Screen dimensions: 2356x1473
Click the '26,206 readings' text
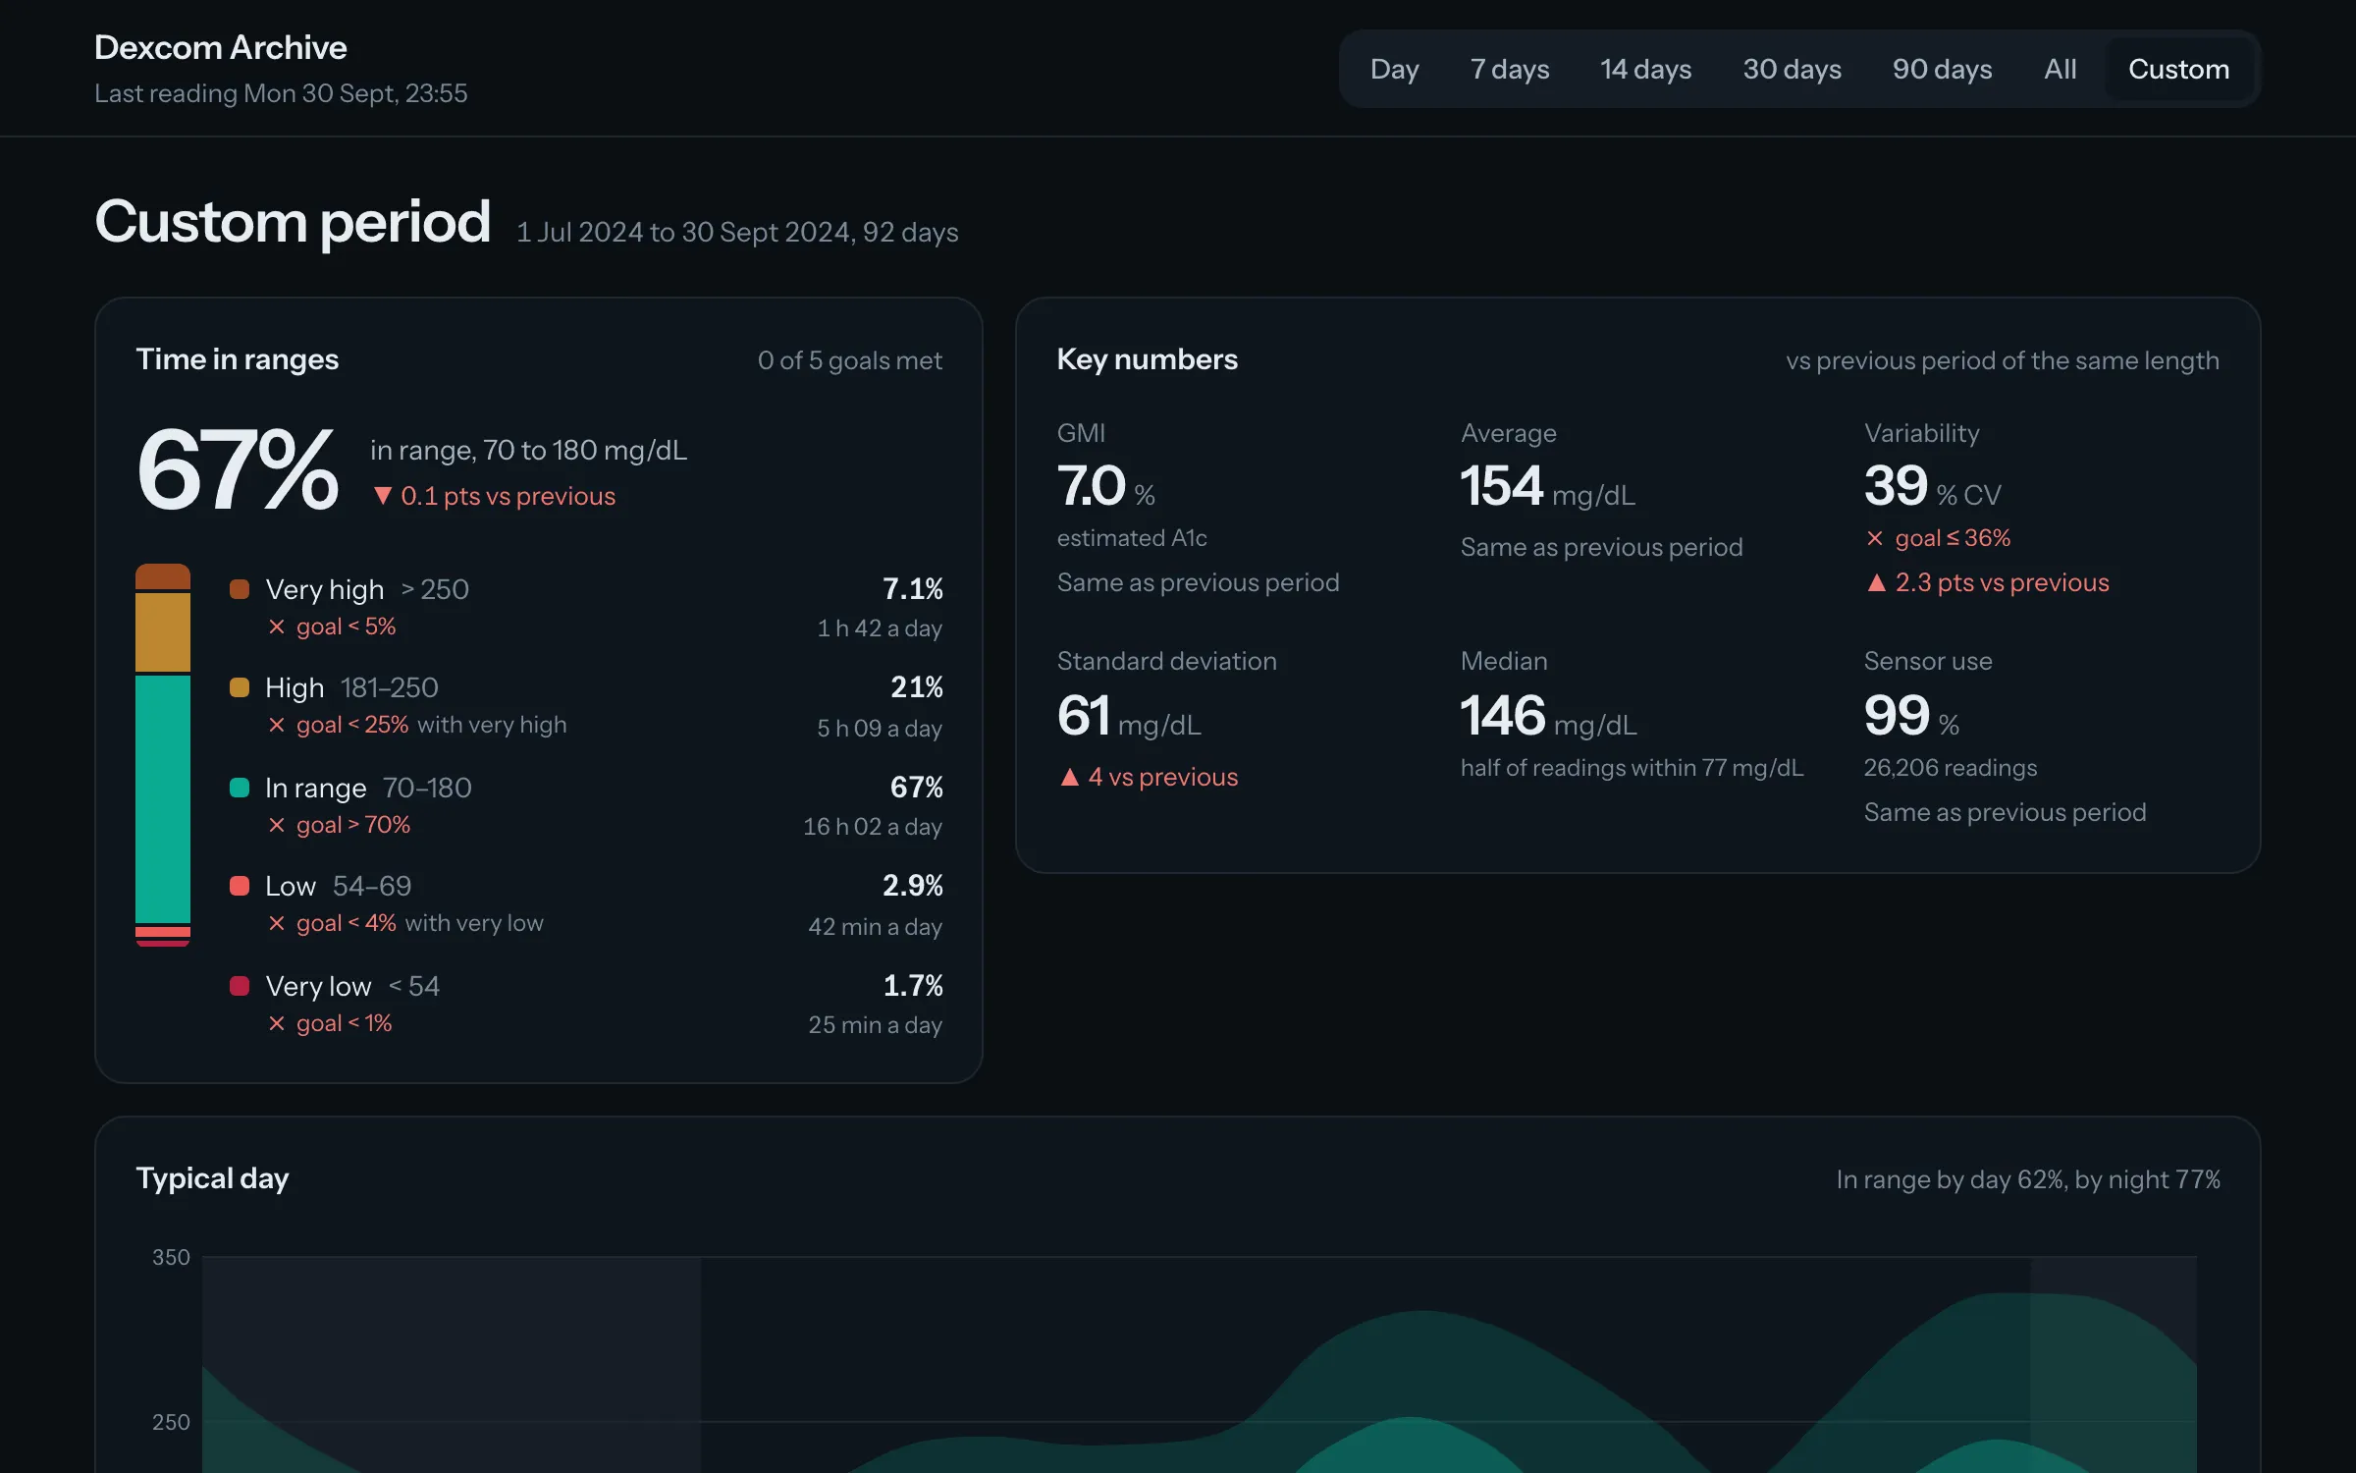point(1951,768)
